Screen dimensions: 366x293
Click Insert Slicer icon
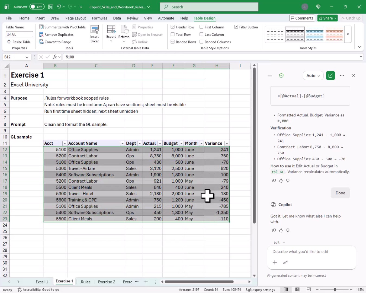(95, 34)
